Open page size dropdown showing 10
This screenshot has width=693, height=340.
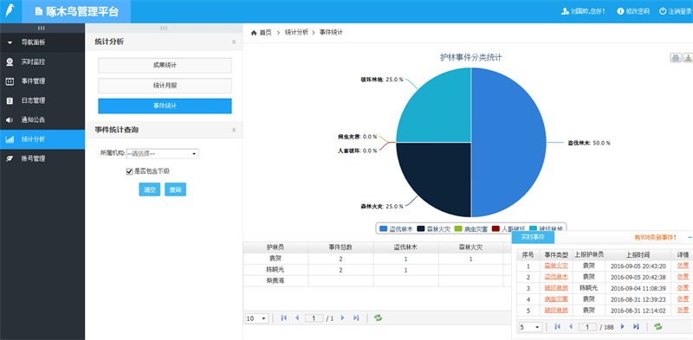click(256, 318)
